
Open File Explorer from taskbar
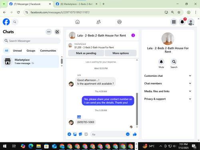tap(39, 146)
